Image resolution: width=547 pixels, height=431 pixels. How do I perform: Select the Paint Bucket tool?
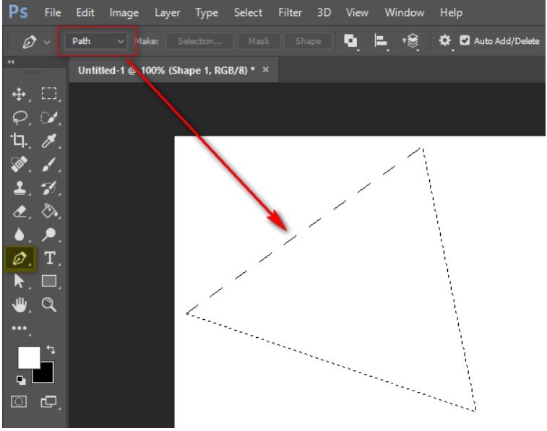49,211
